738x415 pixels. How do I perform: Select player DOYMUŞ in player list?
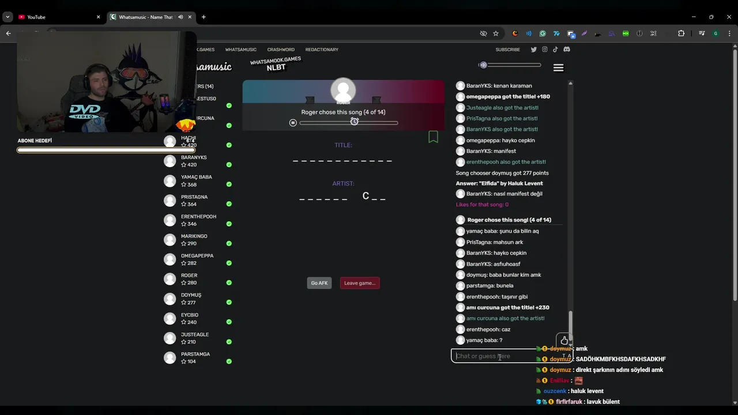tap(197, 299)
